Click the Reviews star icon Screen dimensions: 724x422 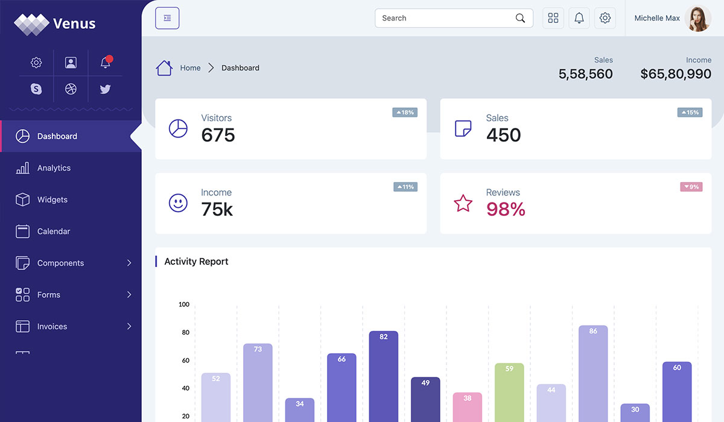(463, 203)
